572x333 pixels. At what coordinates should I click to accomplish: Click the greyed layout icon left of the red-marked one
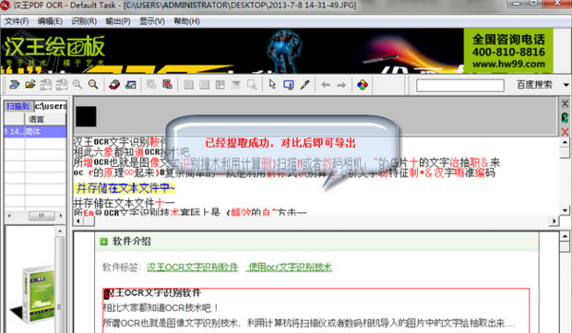coord(151,85)
